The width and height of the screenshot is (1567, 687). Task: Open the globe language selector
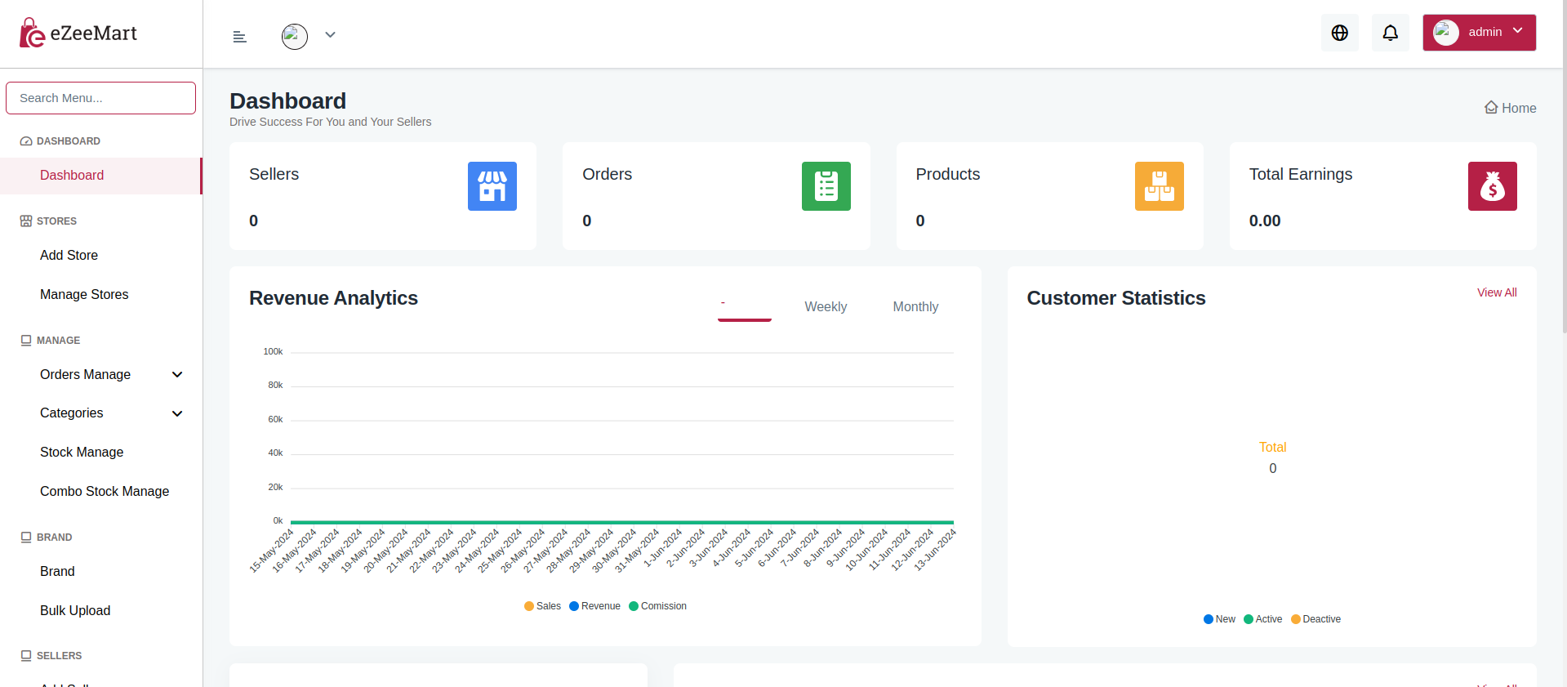tap(1339, 33)
